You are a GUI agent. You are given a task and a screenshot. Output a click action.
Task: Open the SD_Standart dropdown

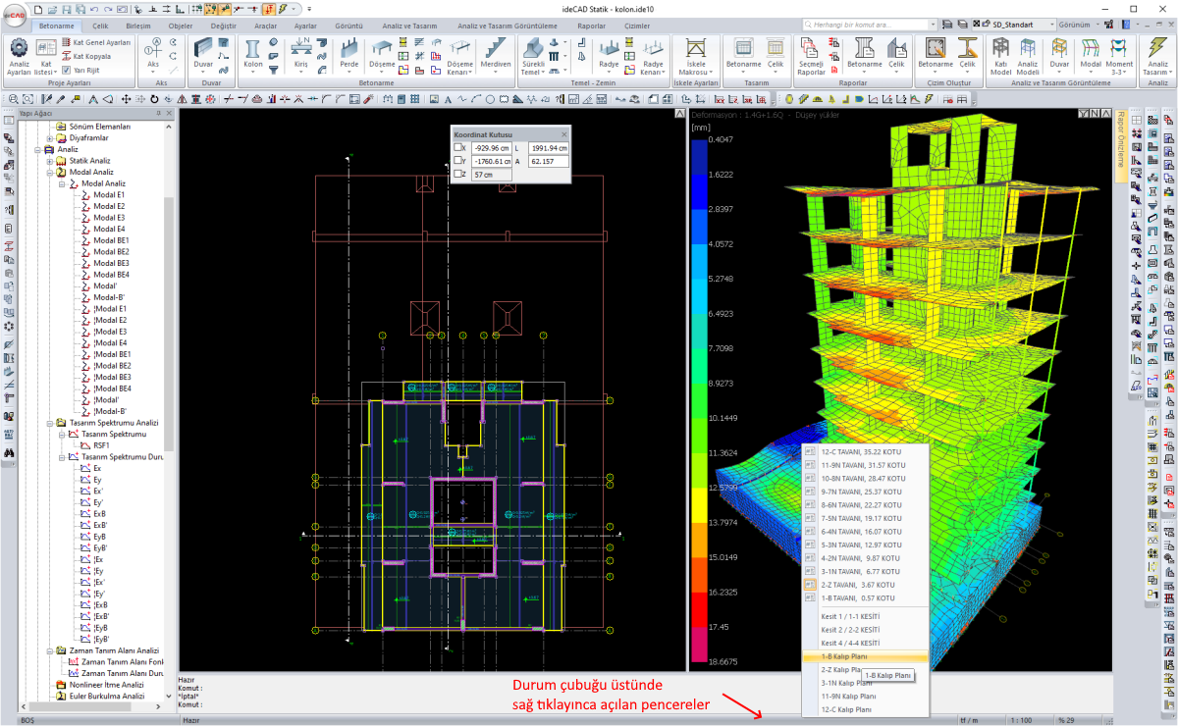[x=1049, y=24]
